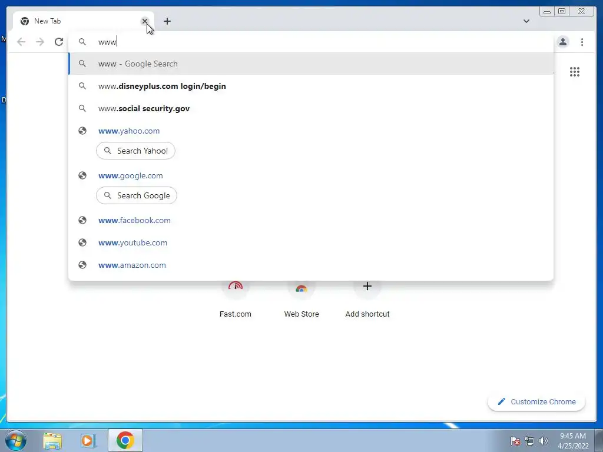Click the globe icon beside www.youtube.com
This screenshot has height=452, width=603.
pyautogui.click(x=82, y=242)
